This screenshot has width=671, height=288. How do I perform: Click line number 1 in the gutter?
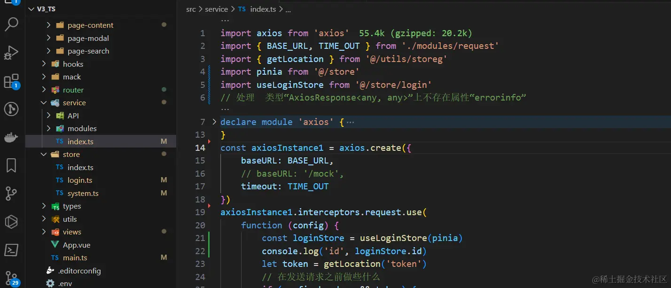pyautogui.click(x=203, y=33)
